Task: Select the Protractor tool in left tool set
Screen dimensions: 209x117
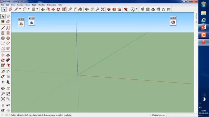Action: pyautogui.click(x=3, y=77)
